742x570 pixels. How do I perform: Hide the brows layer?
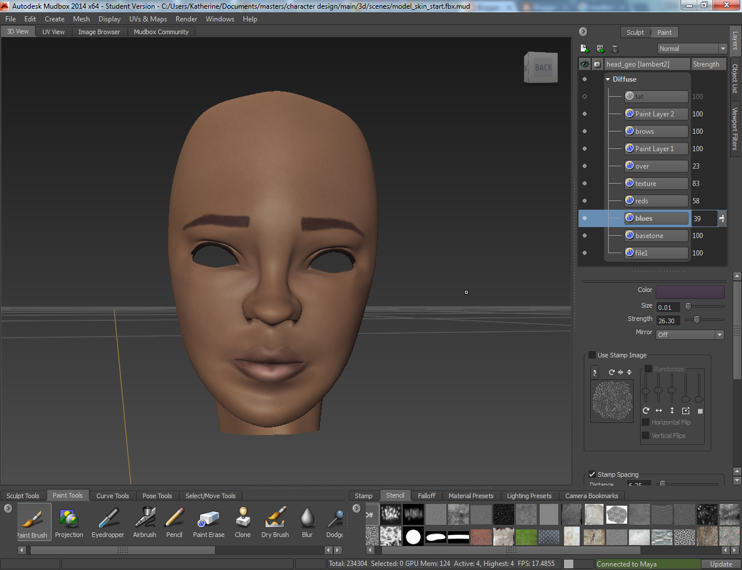pos(584,131)
